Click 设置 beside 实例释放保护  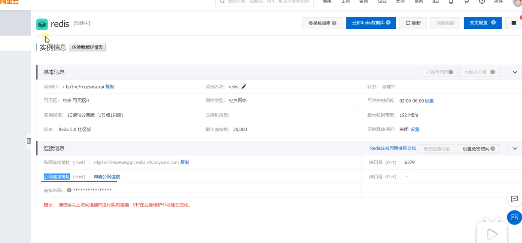point(415,129)
